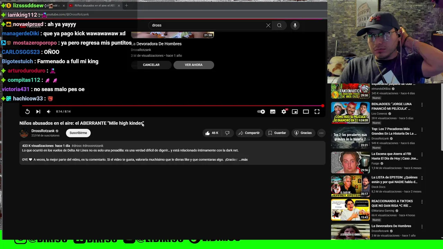Click chat username CARLOSGGS23
This screenshot has height=249, width=443.
pos(21,52)
